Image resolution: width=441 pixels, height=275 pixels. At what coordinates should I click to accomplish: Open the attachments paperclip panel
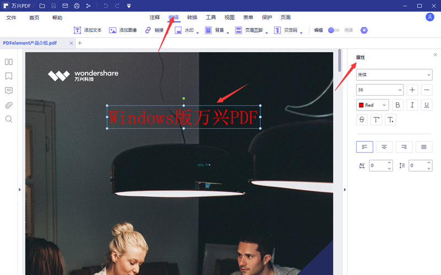[9, 105]
